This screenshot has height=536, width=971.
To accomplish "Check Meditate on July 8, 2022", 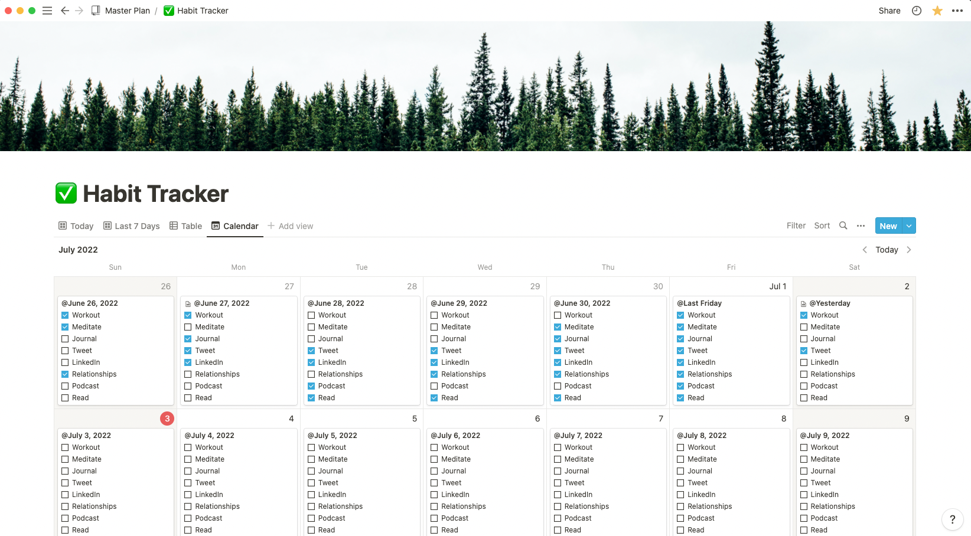I will click(x=680, y=459).
